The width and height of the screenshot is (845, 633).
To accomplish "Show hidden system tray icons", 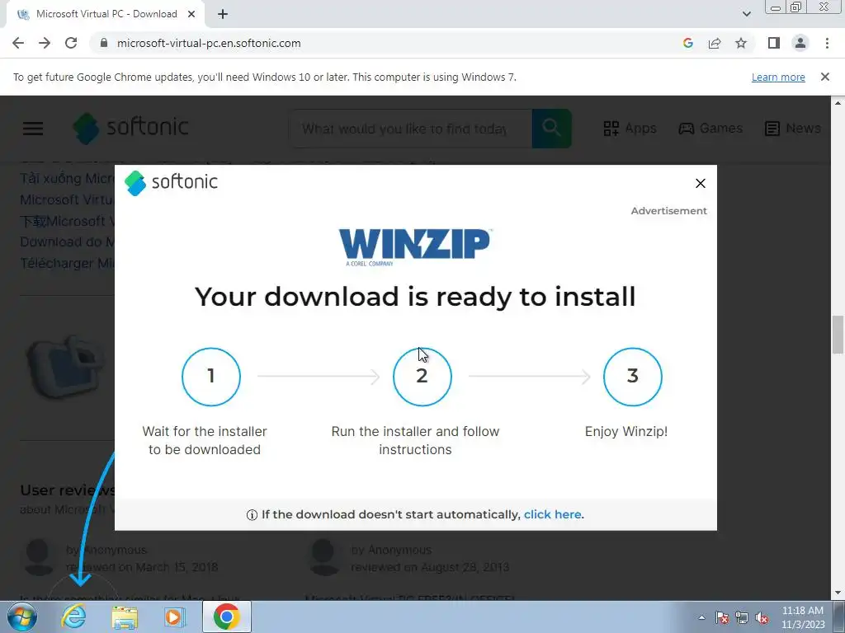I will (701, 617).
